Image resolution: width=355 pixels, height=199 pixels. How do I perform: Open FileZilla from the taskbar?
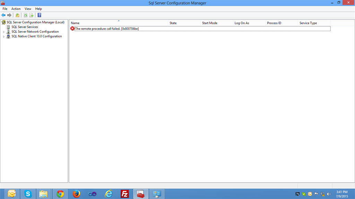(x=125, y=194)
